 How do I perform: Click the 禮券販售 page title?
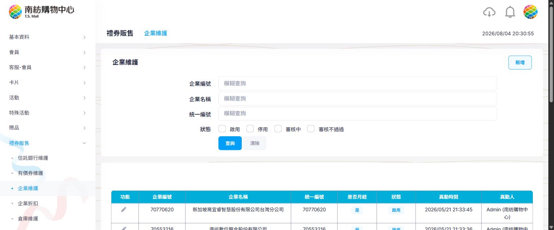120,33
